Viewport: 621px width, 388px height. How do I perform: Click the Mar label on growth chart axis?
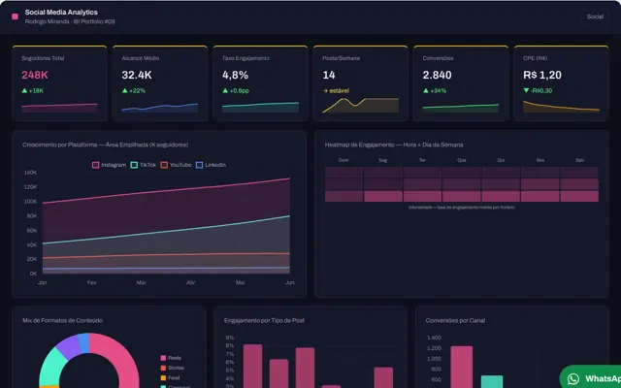pos(141,282)
